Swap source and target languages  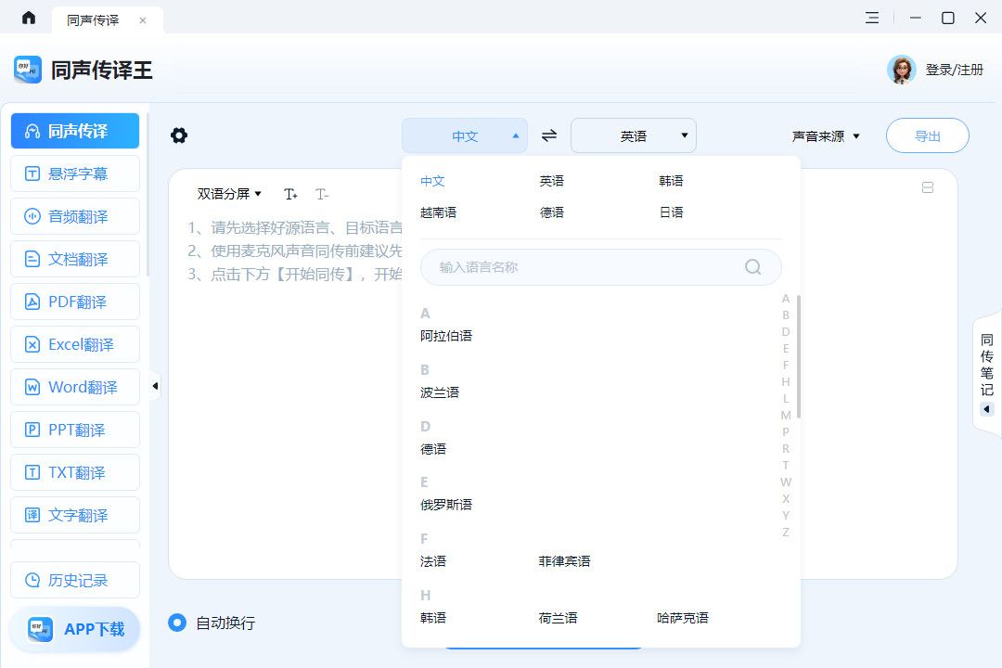549,135
